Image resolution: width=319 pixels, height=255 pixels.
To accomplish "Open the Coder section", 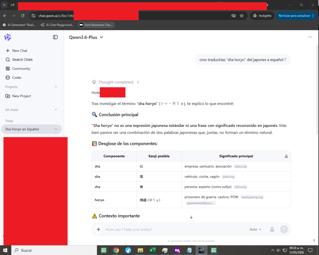I will [x=13, y=78].
